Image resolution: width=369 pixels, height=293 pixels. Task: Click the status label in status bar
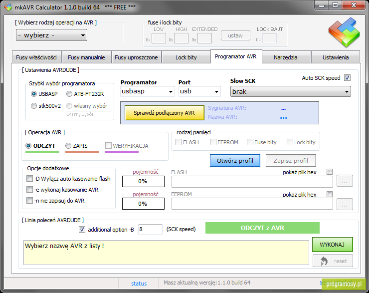click(x=139, y=284)
